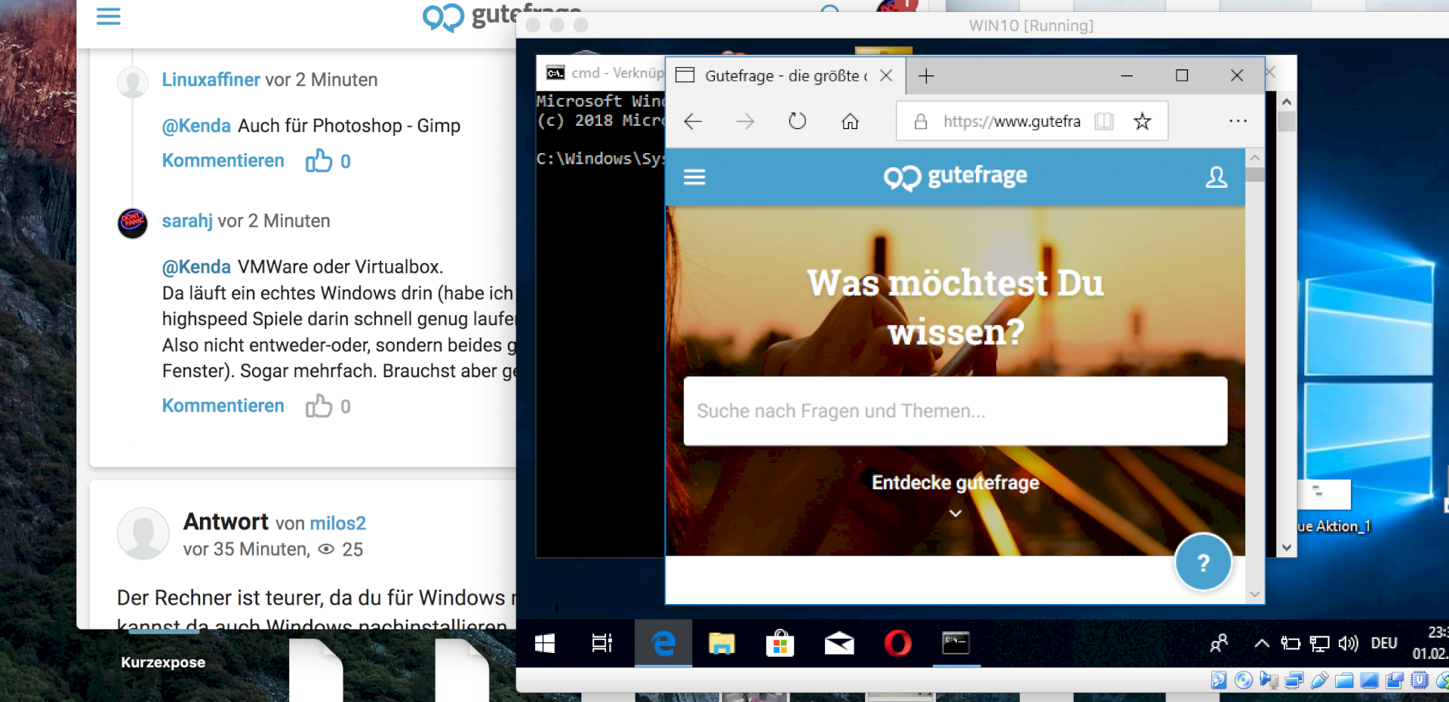Open Edge's 'Settings and more' ellipsis menu

click(1238, 121)
